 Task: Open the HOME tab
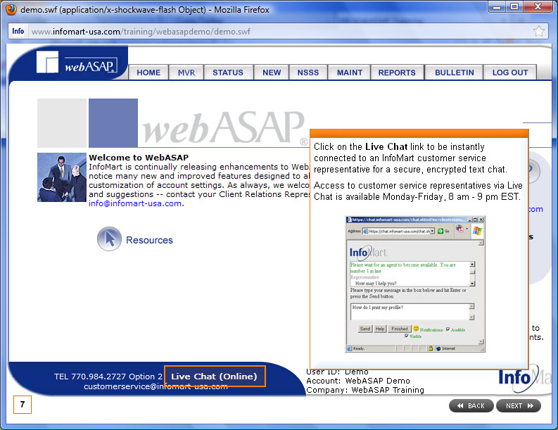[x=148, y=72]
